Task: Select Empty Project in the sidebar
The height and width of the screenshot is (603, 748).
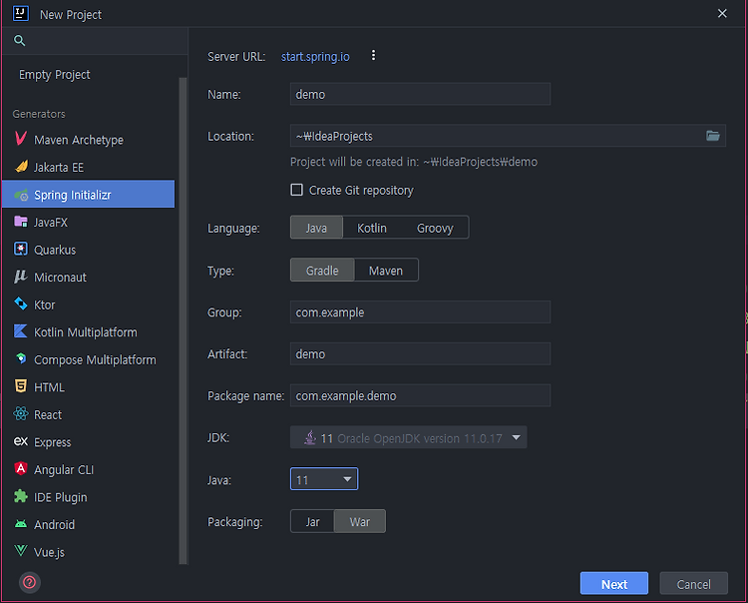Action: (x=55, y=75)
